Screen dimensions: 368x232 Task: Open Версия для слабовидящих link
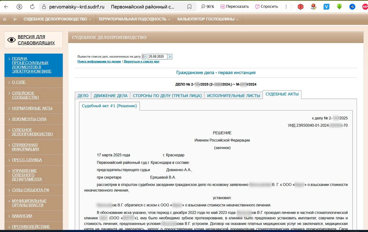pos(36,40)
